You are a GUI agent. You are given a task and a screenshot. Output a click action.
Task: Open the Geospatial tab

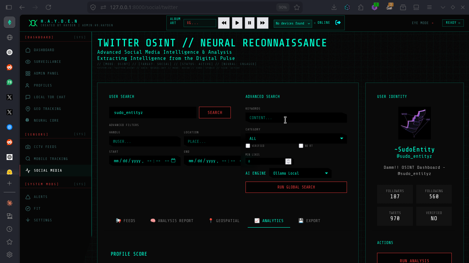point(224,221)
